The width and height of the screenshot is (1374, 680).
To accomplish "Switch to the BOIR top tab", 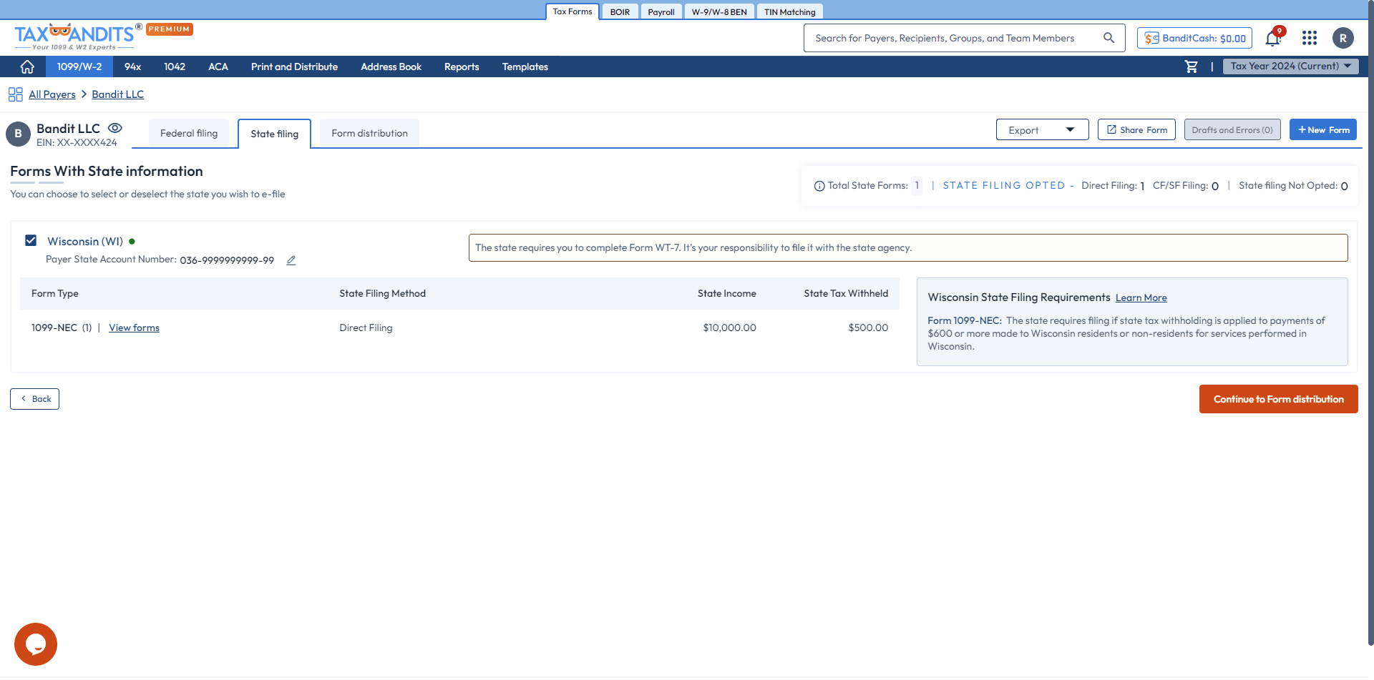I will [620, 11].
